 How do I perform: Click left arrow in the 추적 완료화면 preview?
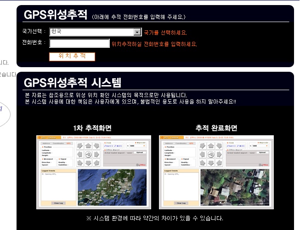(x=203, y=155)
